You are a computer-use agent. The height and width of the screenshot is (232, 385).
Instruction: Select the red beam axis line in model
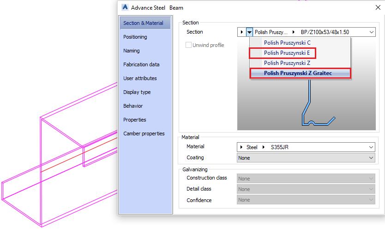click(x=78, y=155)
